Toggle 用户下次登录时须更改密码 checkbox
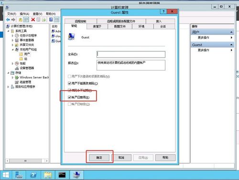239x180 pixels. point(69,77)
